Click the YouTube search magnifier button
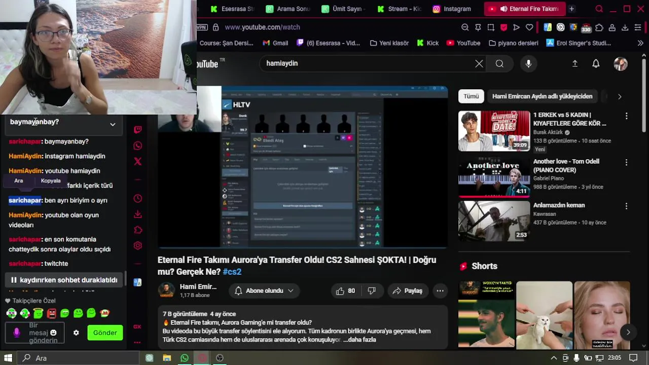649x365 pixels. [499, 63]
